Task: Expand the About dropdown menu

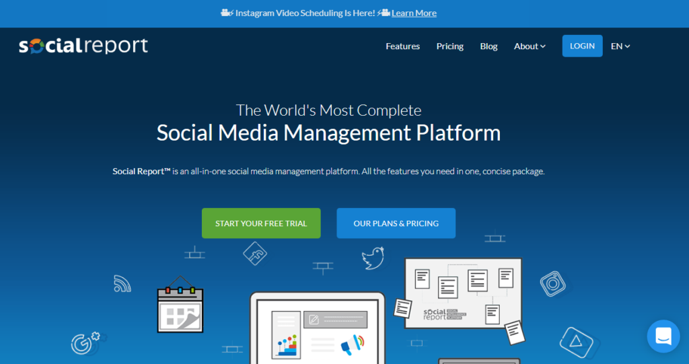Action: coord(530,46)
